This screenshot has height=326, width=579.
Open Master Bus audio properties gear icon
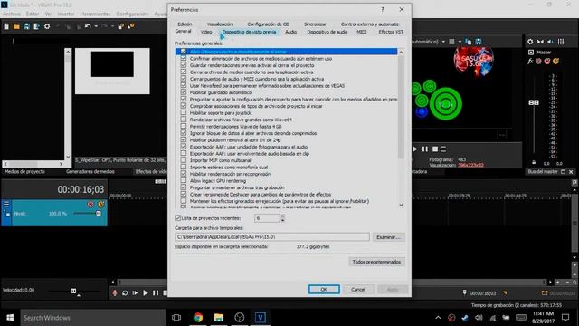[x=530, y=42]
